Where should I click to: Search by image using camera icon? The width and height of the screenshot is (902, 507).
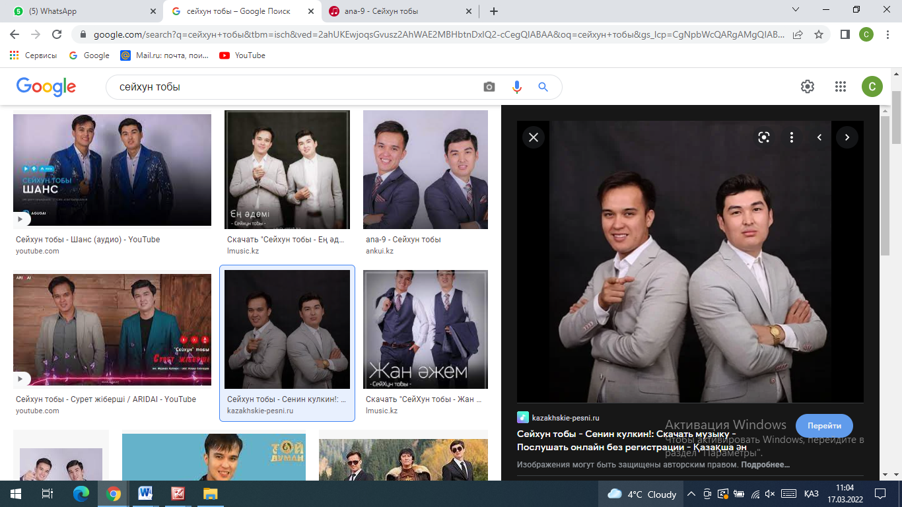(x=489, y=87)
